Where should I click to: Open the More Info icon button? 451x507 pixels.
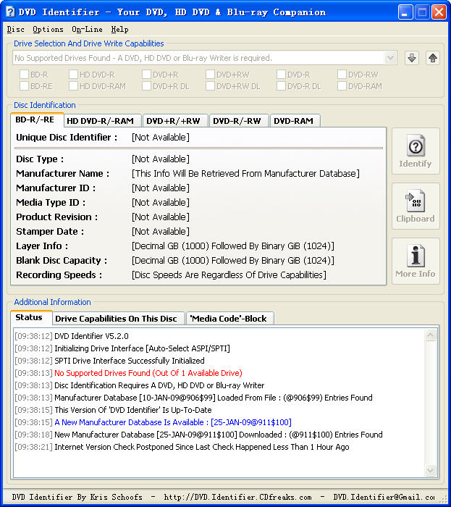pos(416,261)
